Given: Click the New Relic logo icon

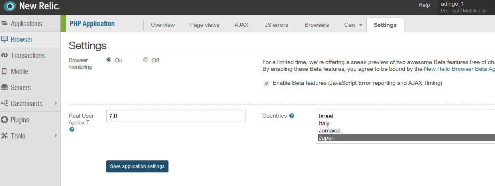Looking at the screenshot, I should (10, 7).
